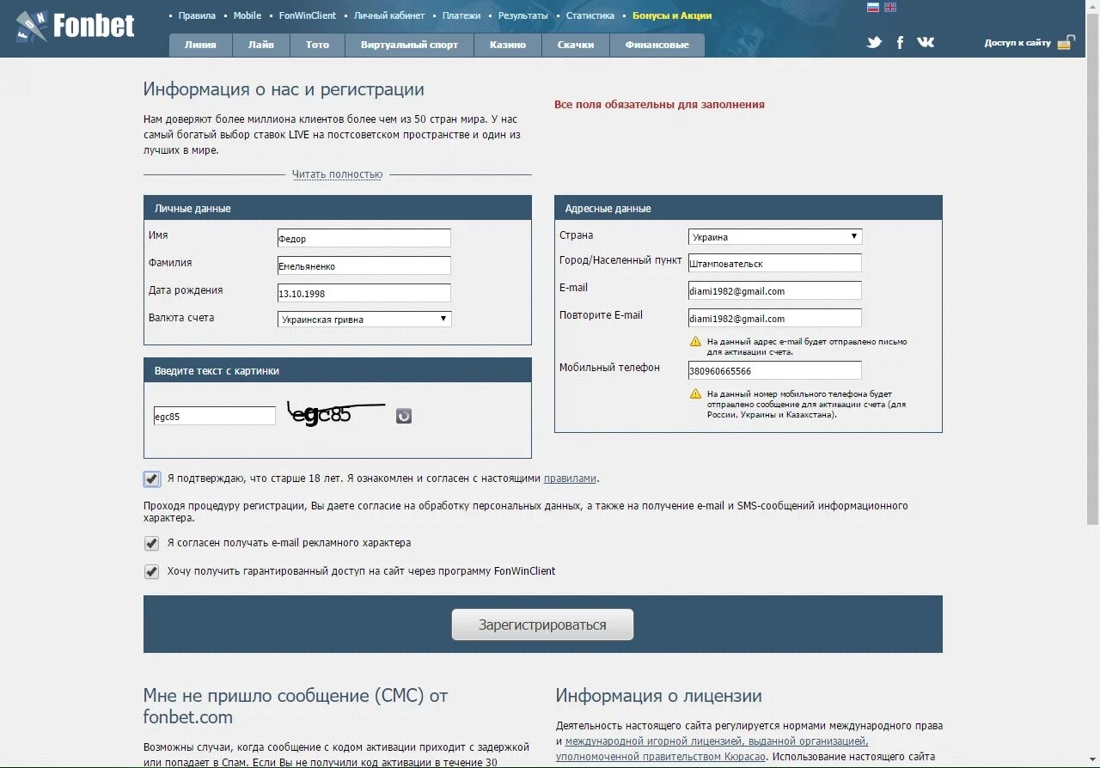This screenshot has height=768, width=1100.
Task: Open the правилами link
Action: (570, 478)
